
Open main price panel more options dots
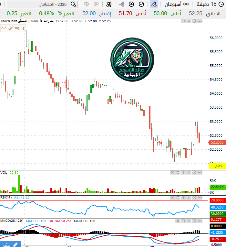(x=200, y=21)
